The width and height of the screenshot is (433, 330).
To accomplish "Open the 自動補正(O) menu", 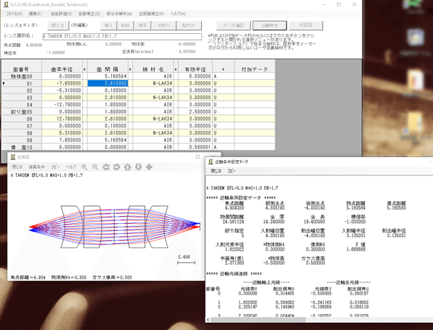I will click(x=90, y=14).
